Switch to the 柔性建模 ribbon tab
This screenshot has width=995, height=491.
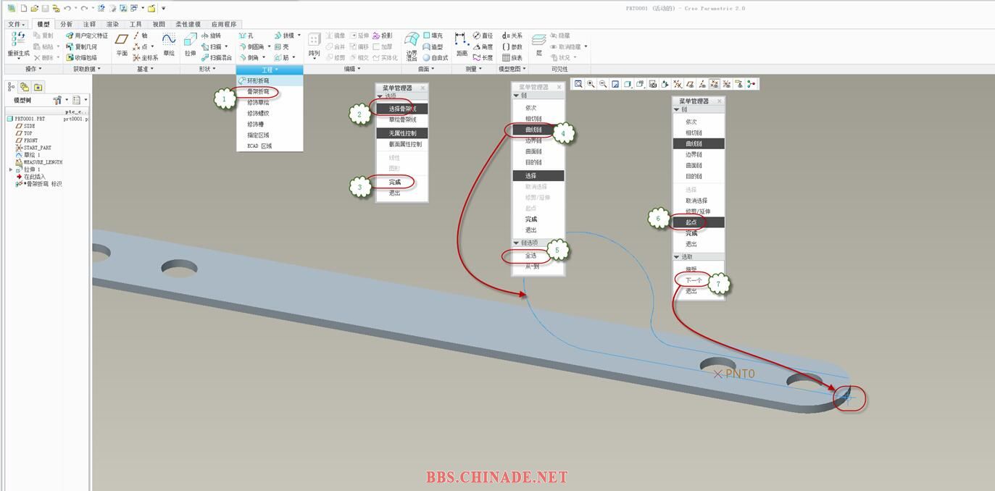click(x=188, y=24)
